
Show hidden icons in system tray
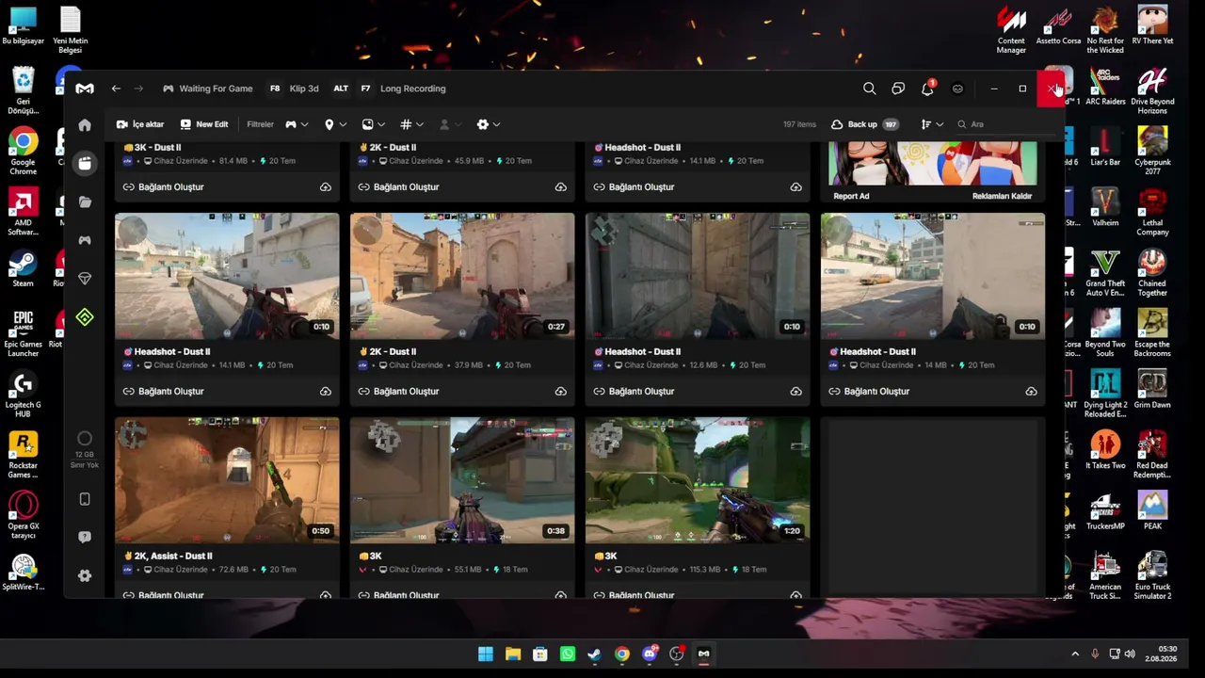tap(1075, 654)
